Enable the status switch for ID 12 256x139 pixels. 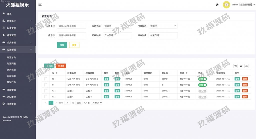coord(202,91)
